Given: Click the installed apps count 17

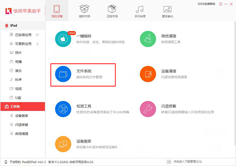Looking at the screenshot, I should tap(37, 35).
